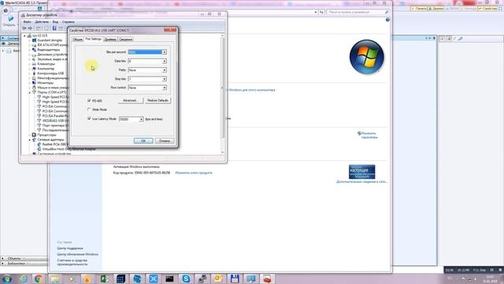
Task: Open the Flow control dropdown
Action: pos(165,88)
